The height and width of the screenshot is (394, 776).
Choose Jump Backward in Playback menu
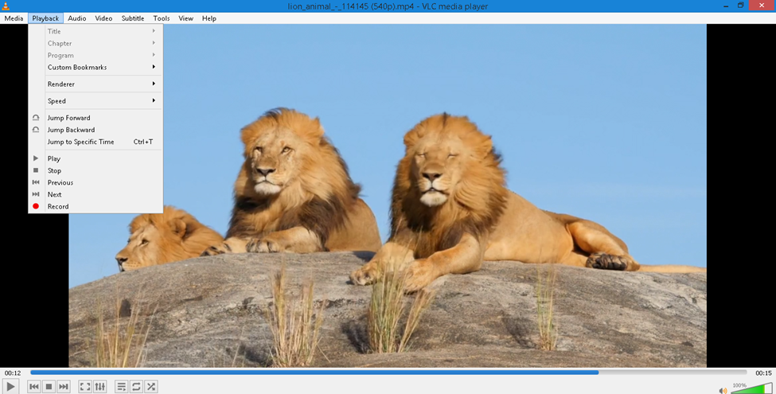[96, 130]
